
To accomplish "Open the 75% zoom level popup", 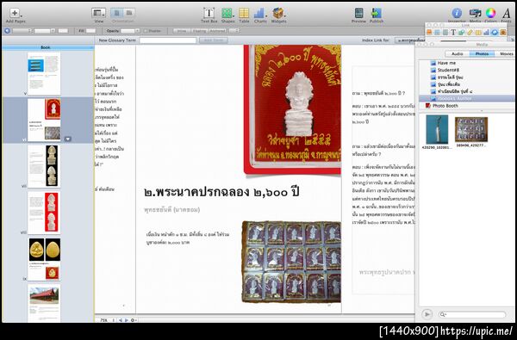I will coord(107,320).
